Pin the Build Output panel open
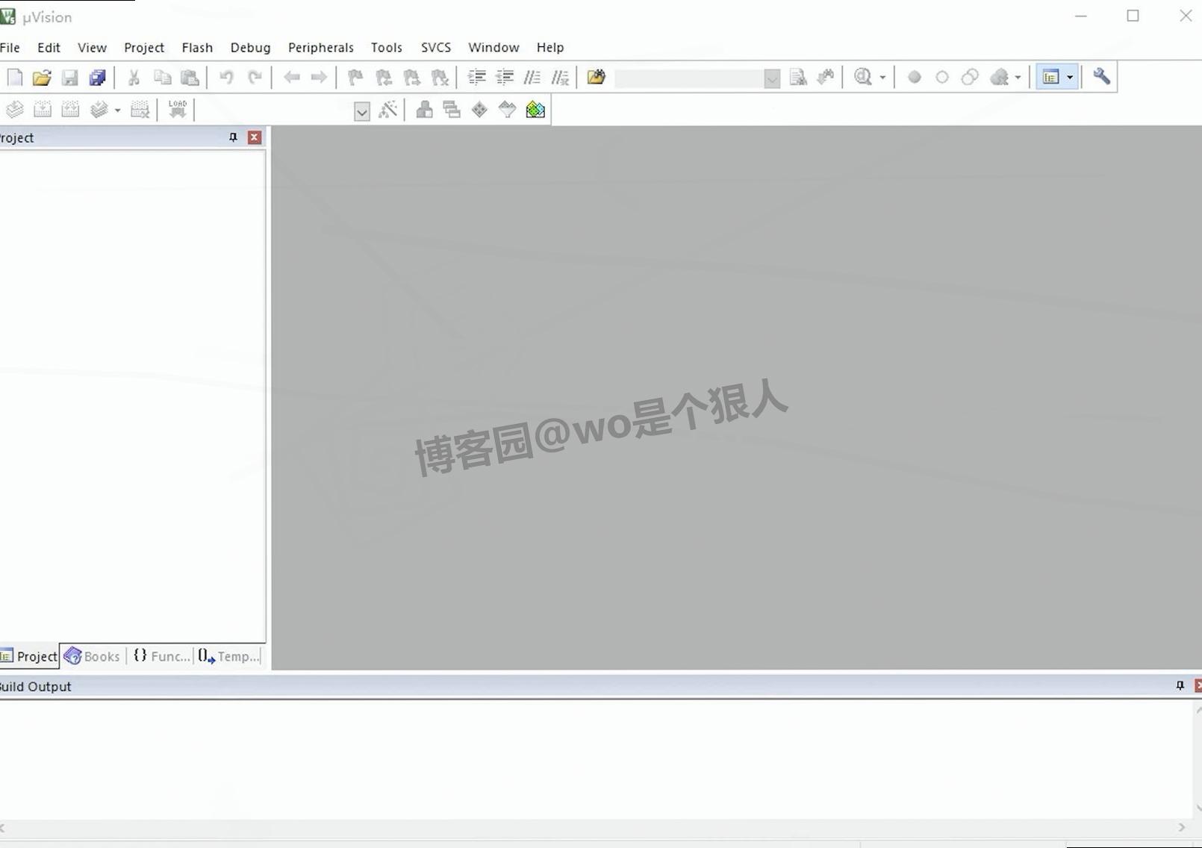This screenshot has height=848, width=1202. pyautogui.click(x=1180, y=685)
